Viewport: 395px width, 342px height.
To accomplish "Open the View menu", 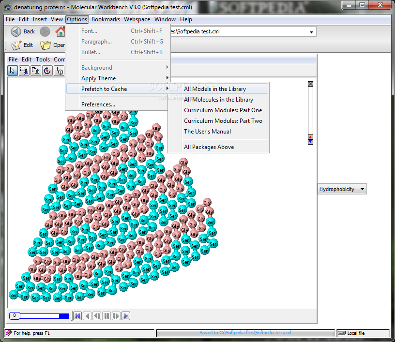I will coord(57,19).
